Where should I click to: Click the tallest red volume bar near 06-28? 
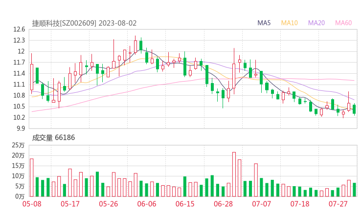click(234, 174)
